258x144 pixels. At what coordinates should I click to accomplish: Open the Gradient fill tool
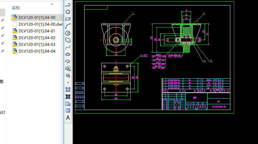pyautogui.click(x=68, y=97)
